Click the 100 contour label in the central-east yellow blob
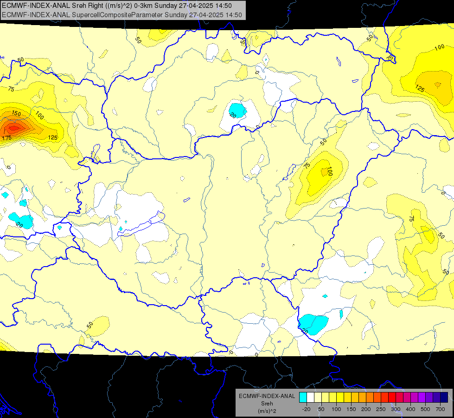This screenshot has width=454, height=418. pos(329,171)
